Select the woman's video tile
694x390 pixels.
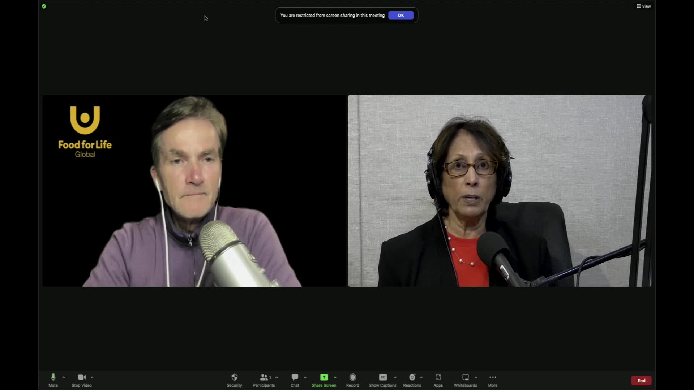click(x=499, y=191)
